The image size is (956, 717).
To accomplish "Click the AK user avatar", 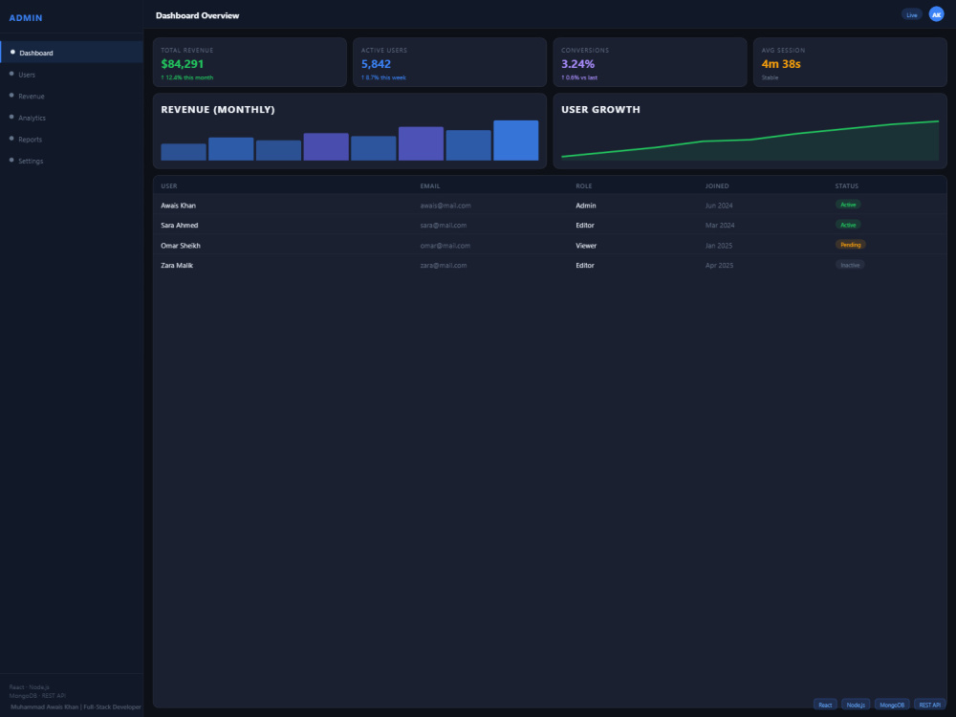I will click(936, 14).
